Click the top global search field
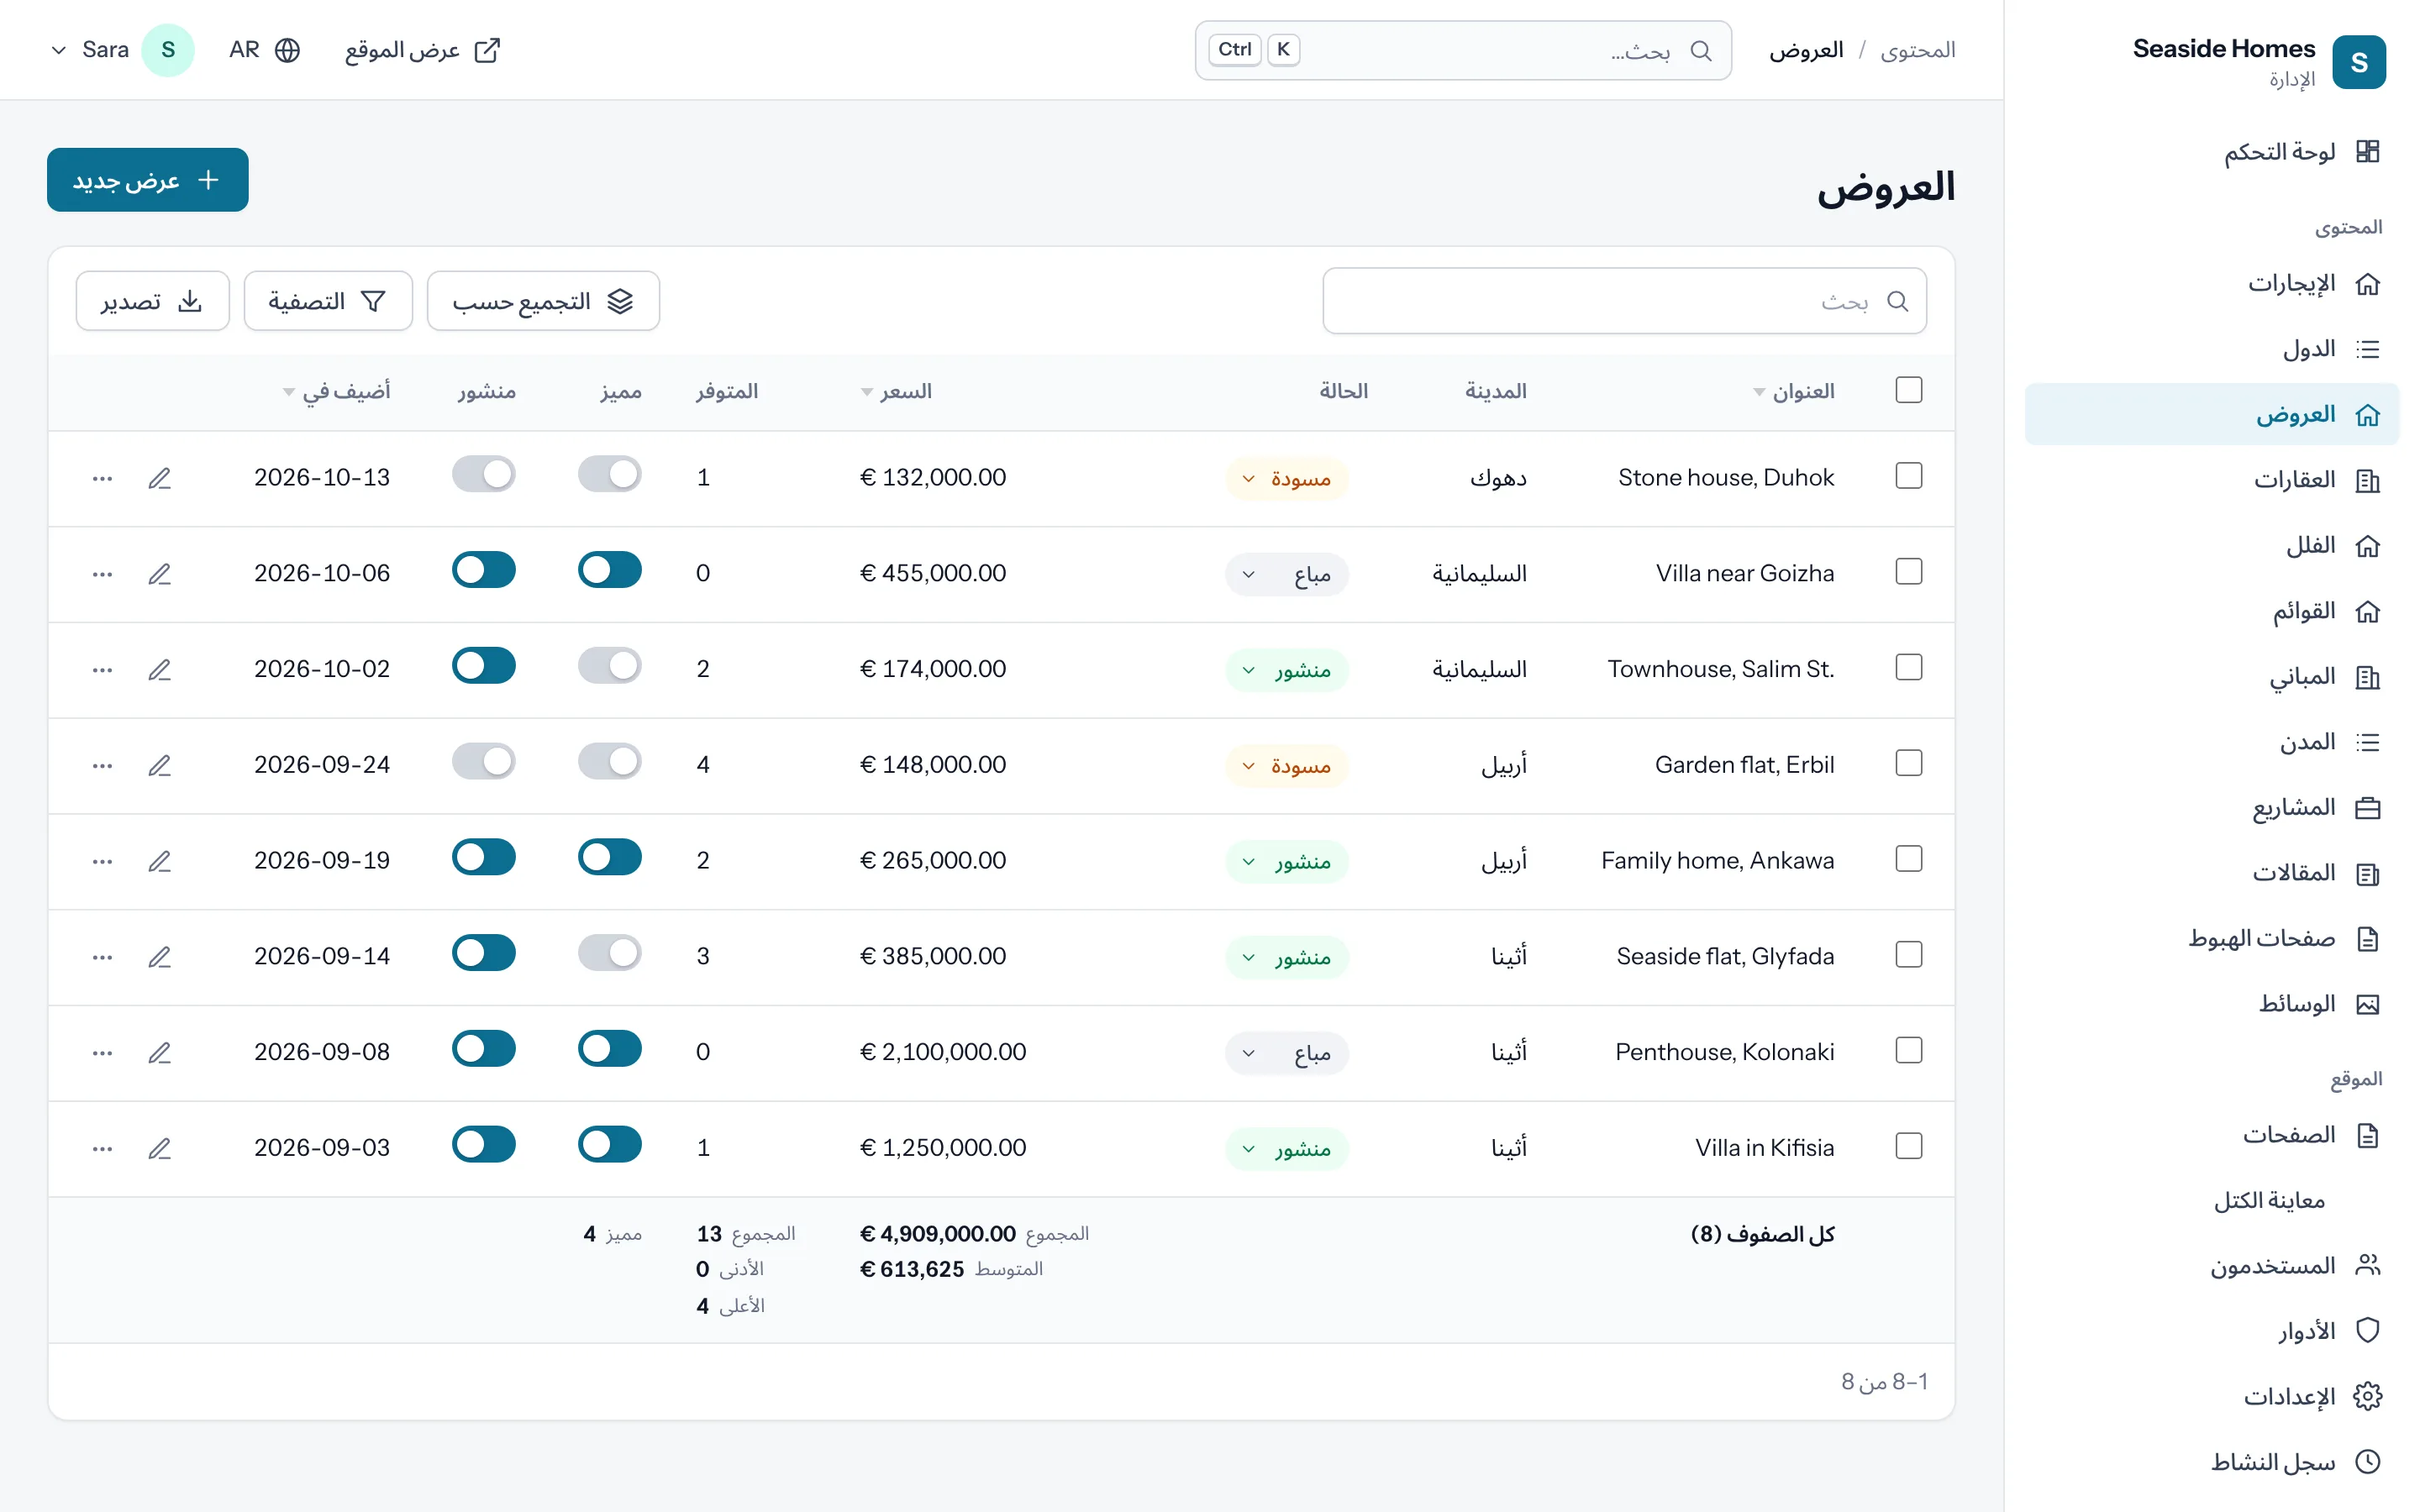Image resolution: width=2420 pixels, height=1512 pixels. point(1463,50)
